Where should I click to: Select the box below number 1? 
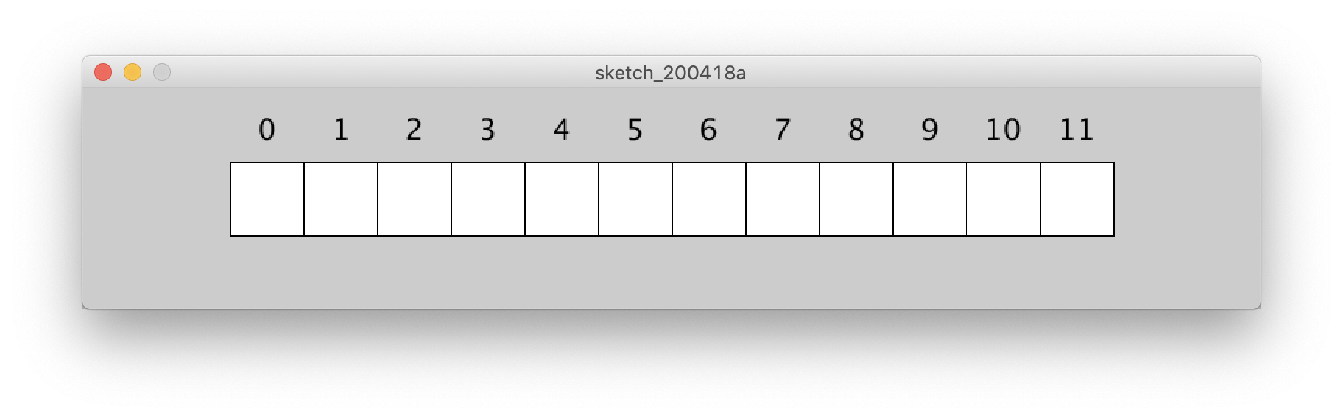[x=341, y=199]
